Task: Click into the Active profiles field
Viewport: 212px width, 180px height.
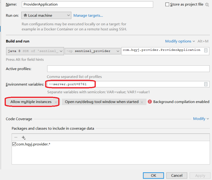Action: pyautogui.click(x=128, y=69)
